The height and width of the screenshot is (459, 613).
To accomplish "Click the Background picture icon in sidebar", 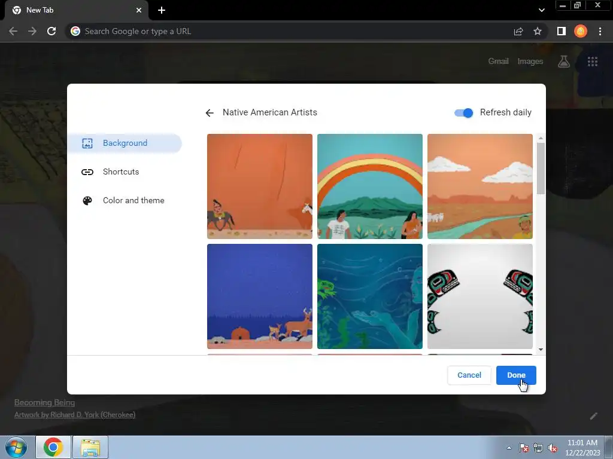I will click(x=87, y=143).
